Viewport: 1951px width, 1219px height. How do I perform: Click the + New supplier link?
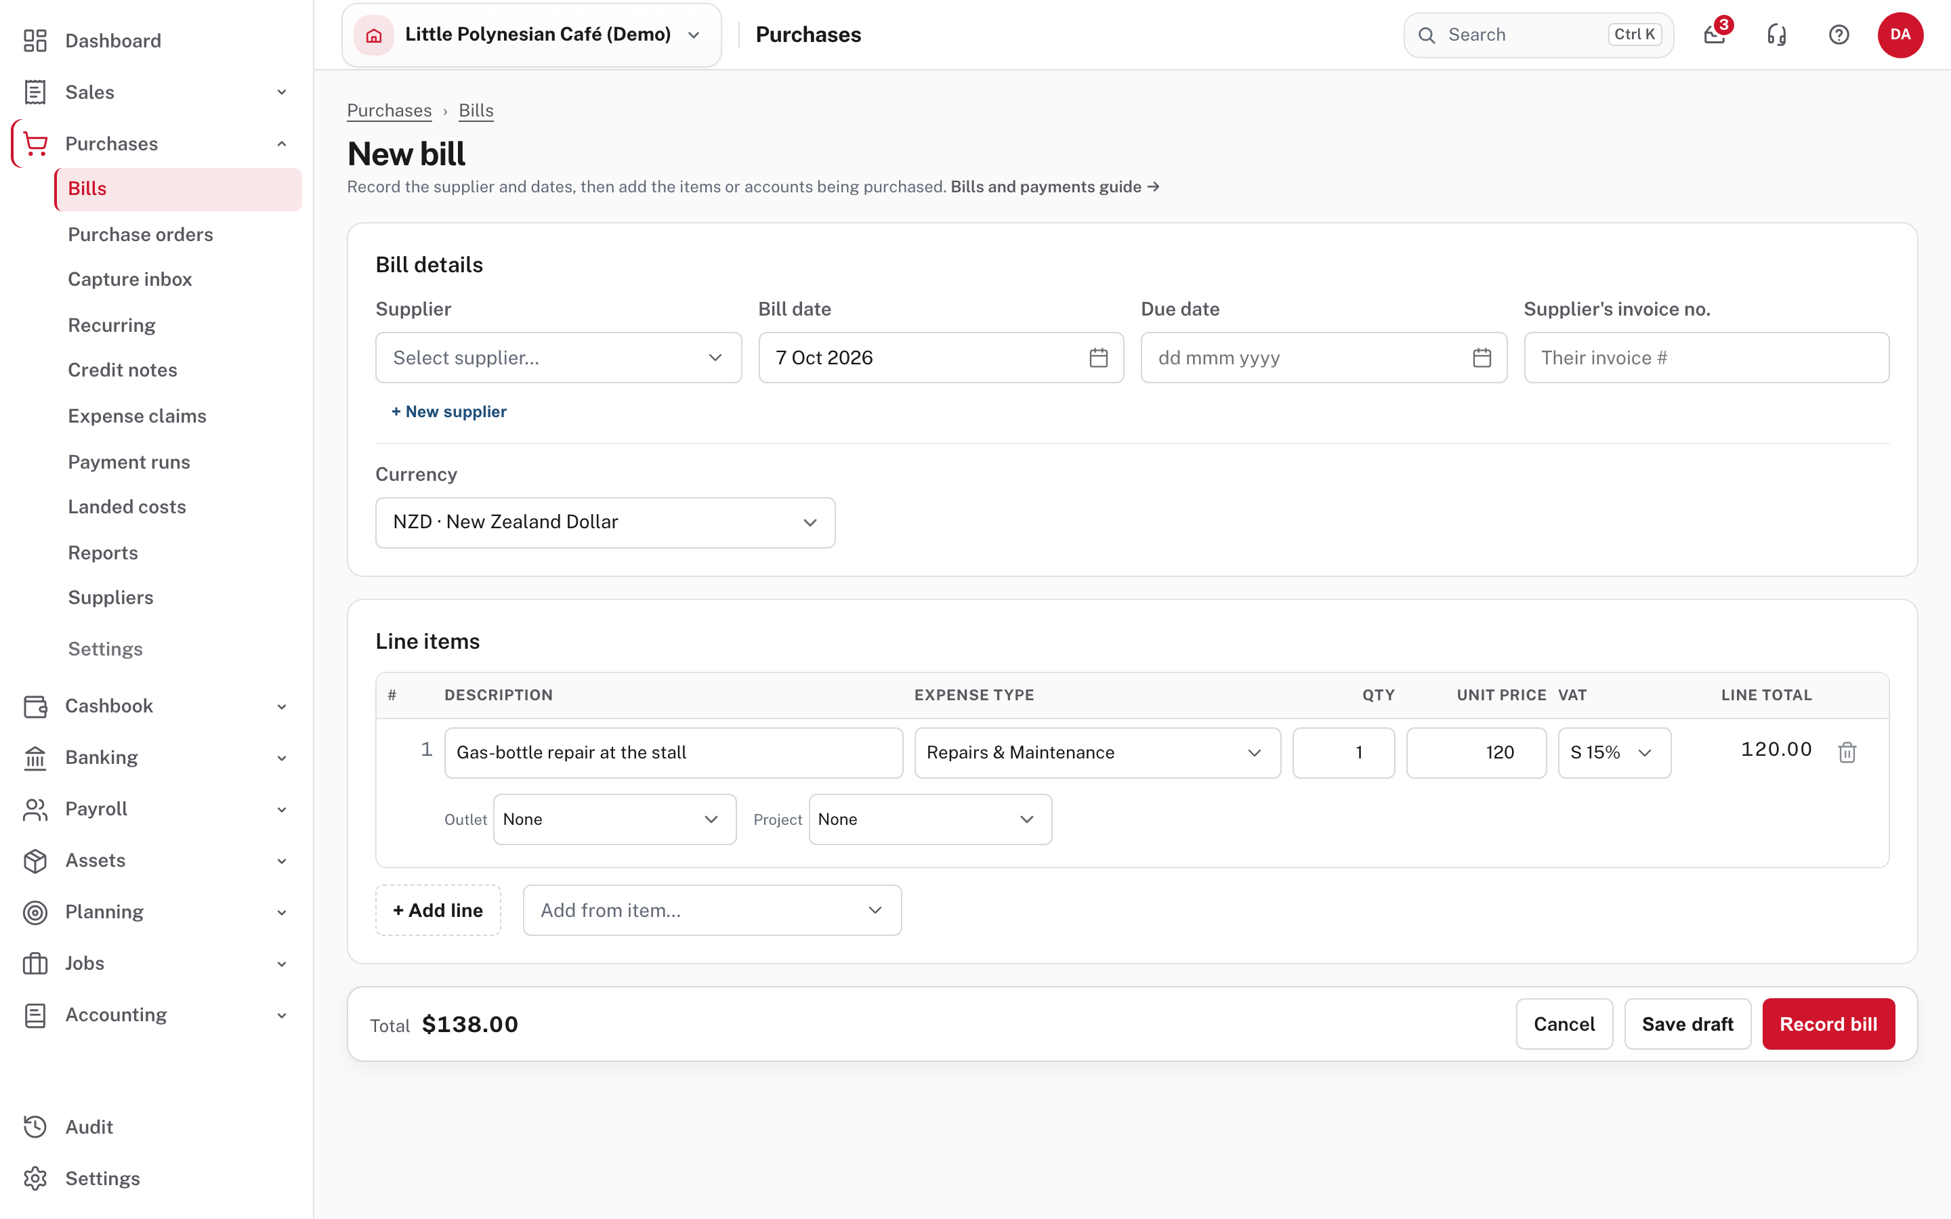449,412
